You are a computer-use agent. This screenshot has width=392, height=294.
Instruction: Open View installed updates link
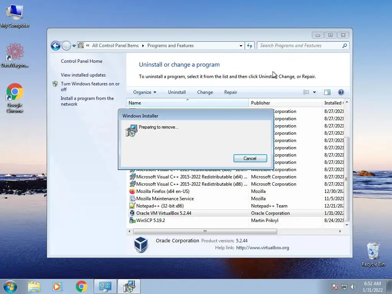tap(83, 75)
